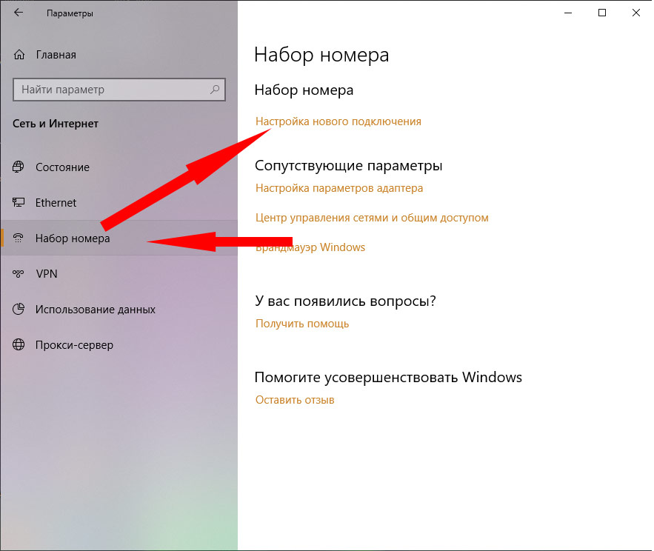The height and width of the screenshot is (551, 654).
Task: Click the Сопутствующие параметры heading
Action: (348, 166)
